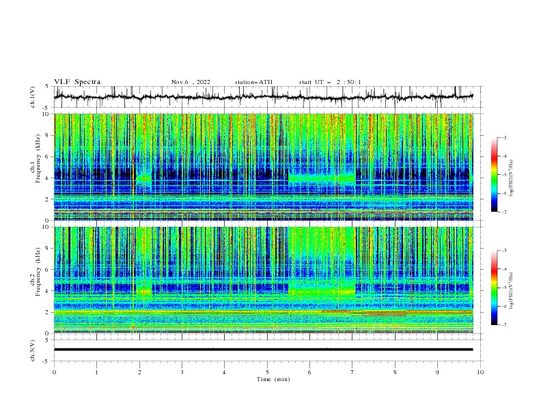The height and width of the screenshot is (418, 541).
Task: Click time axis tick label "1"
Action: [96, 372]
